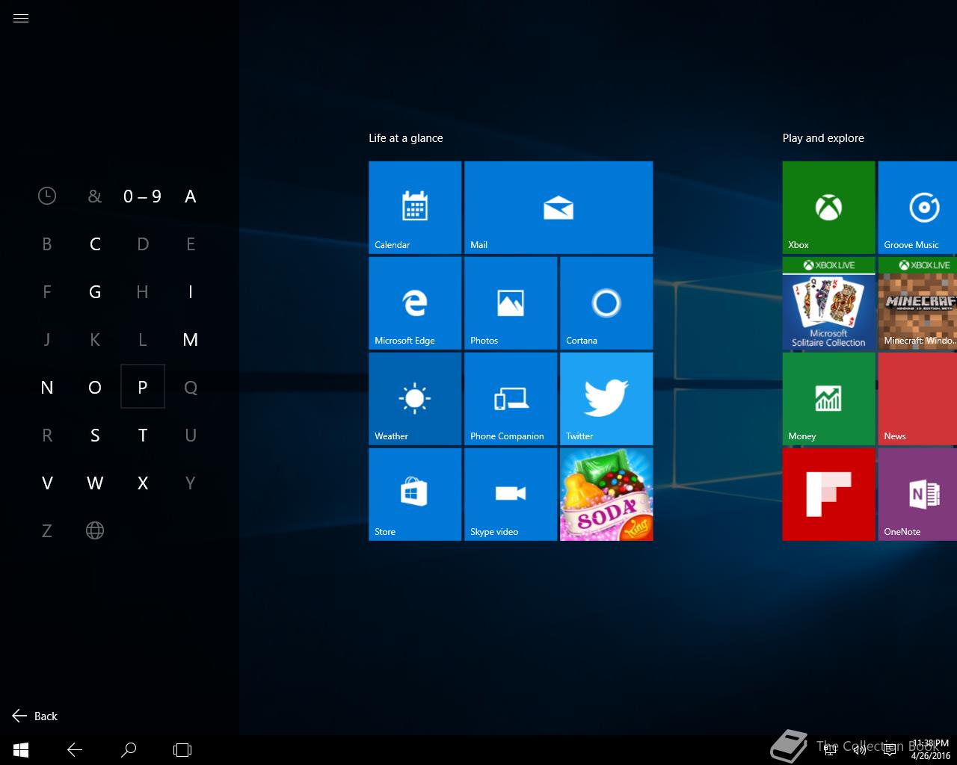Open the Store tile
The height and width of the screenshot is (765, 957).
tap(415, 495)
